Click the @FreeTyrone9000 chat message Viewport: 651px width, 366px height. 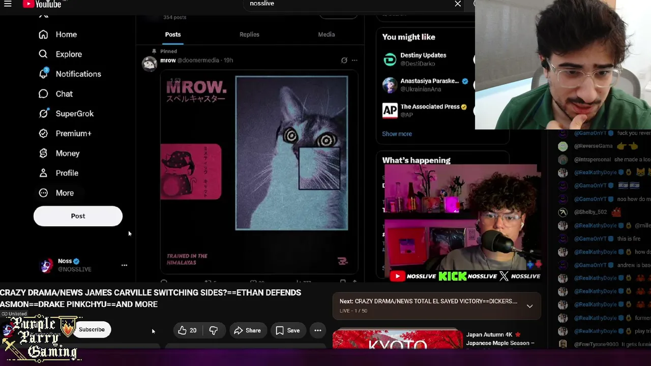point(604,345)
